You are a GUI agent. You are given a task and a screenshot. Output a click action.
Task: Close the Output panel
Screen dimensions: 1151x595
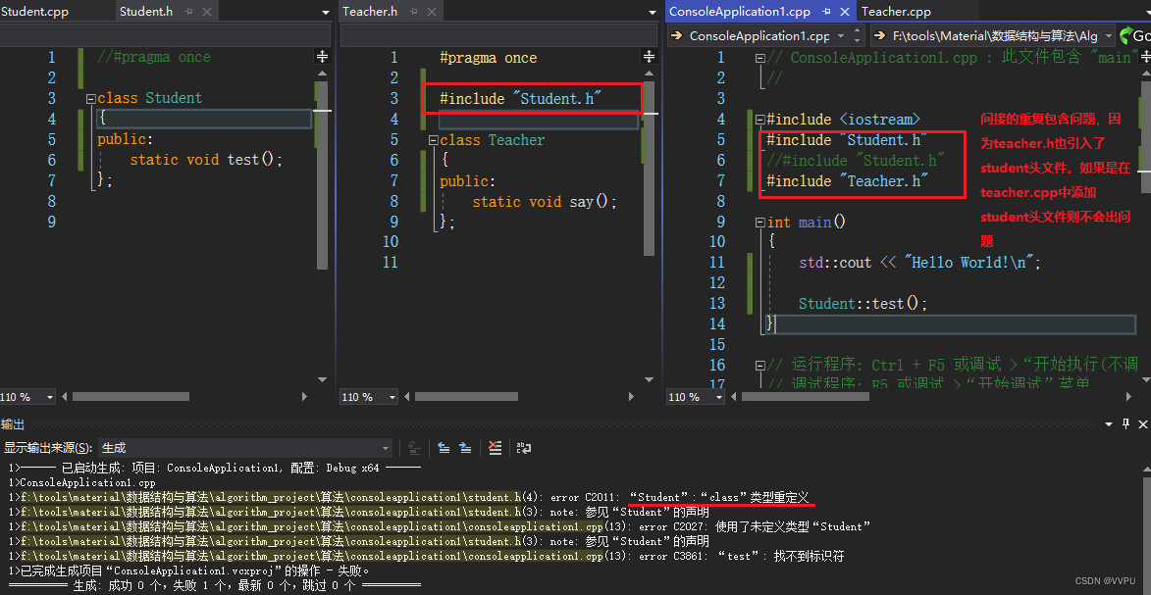[x=1143, y=424]
